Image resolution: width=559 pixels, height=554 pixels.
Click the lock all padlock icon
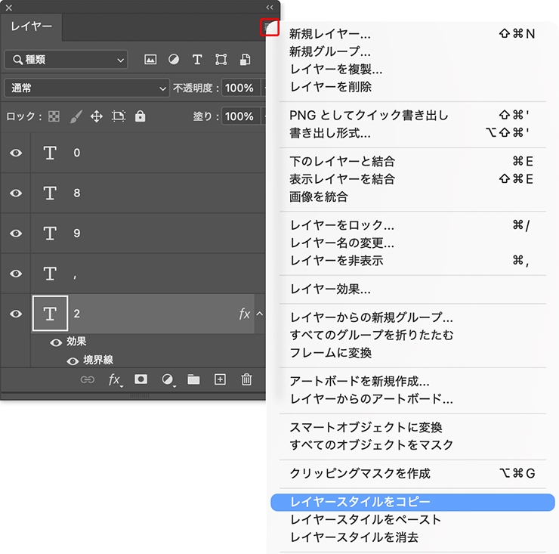(x=140, y=116)
